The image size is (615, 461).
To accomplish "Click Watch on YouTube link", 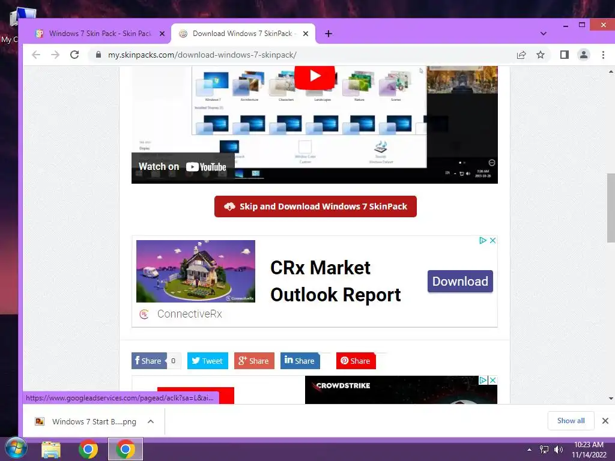I will click(x=183, y=167).
